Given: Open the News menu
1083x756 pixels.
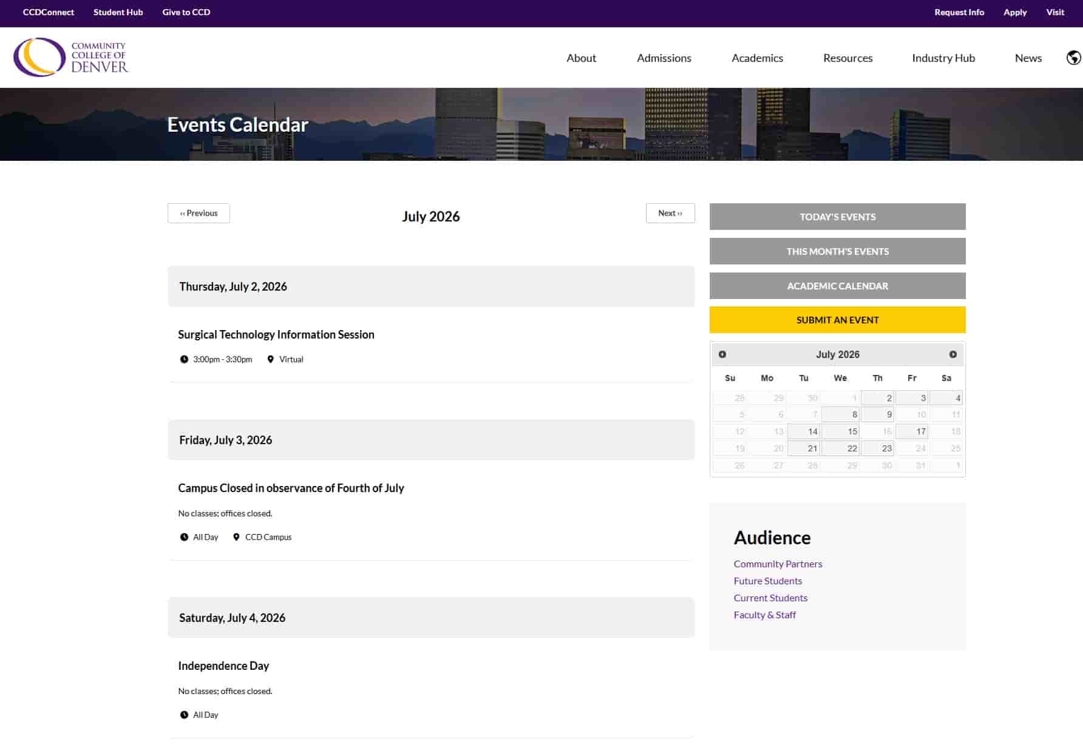Looking at the screenshot, I should [1028, 58].
